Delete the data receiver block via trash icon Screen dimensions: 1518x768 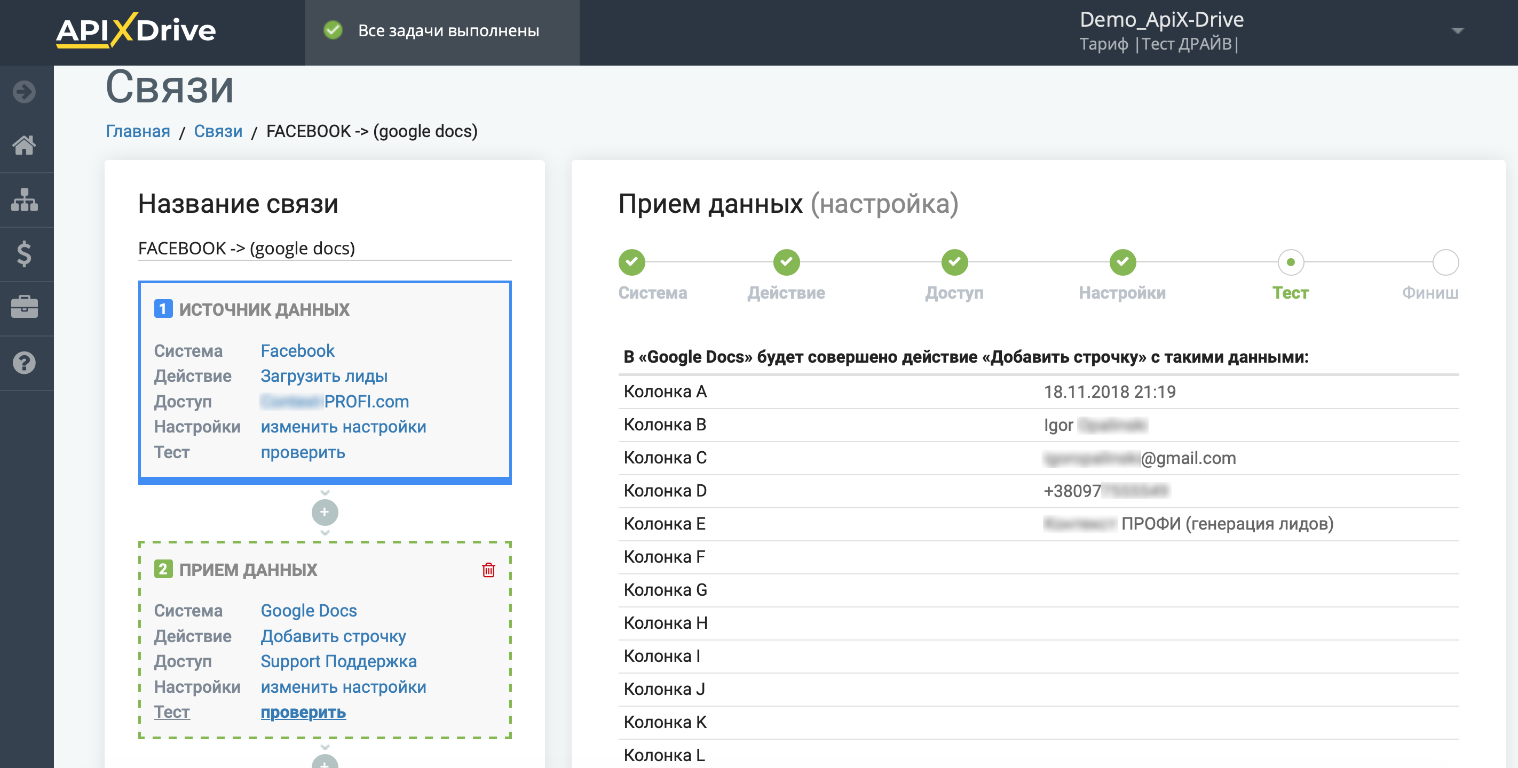488,570
